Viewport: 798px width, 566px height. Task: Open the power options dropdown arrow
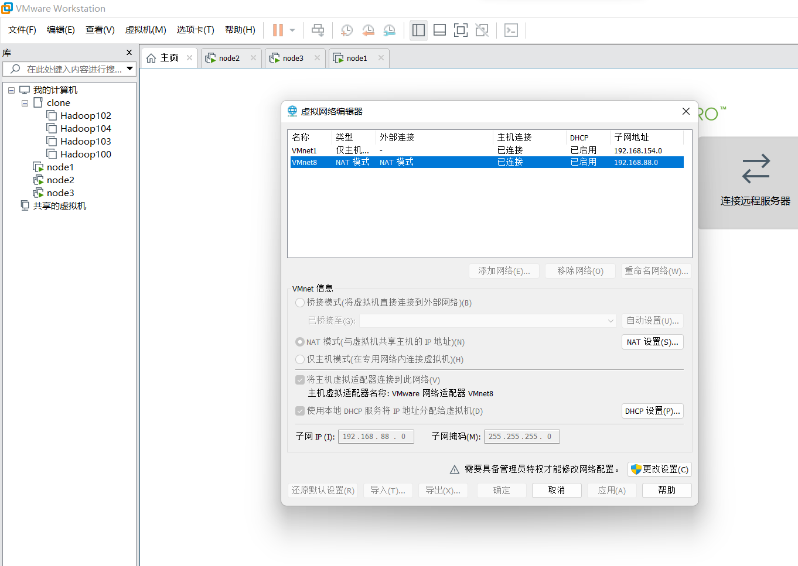[292, 30]
